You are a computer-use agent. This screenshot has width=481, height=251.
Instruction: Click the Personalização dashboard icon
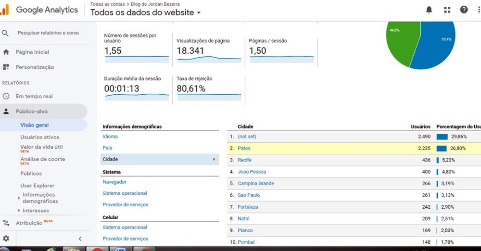click(6, 67)
